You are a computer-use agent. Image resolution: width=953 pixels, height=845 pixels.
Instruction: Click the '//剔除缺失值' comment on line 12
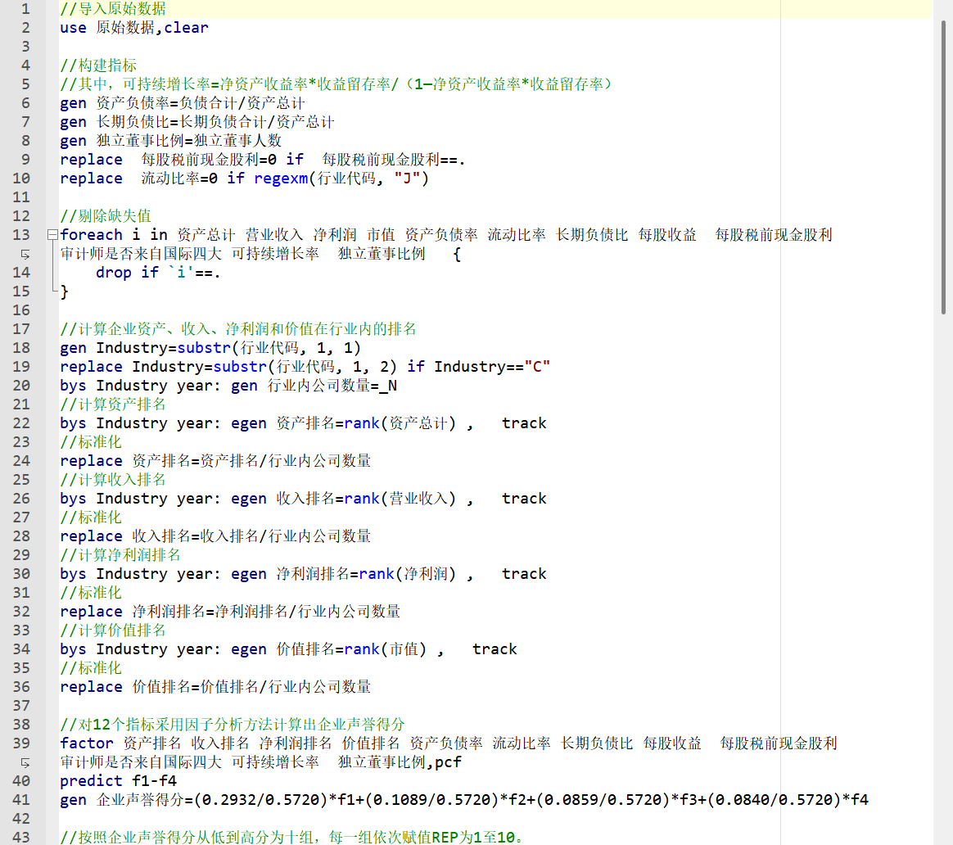pos(106,216)
